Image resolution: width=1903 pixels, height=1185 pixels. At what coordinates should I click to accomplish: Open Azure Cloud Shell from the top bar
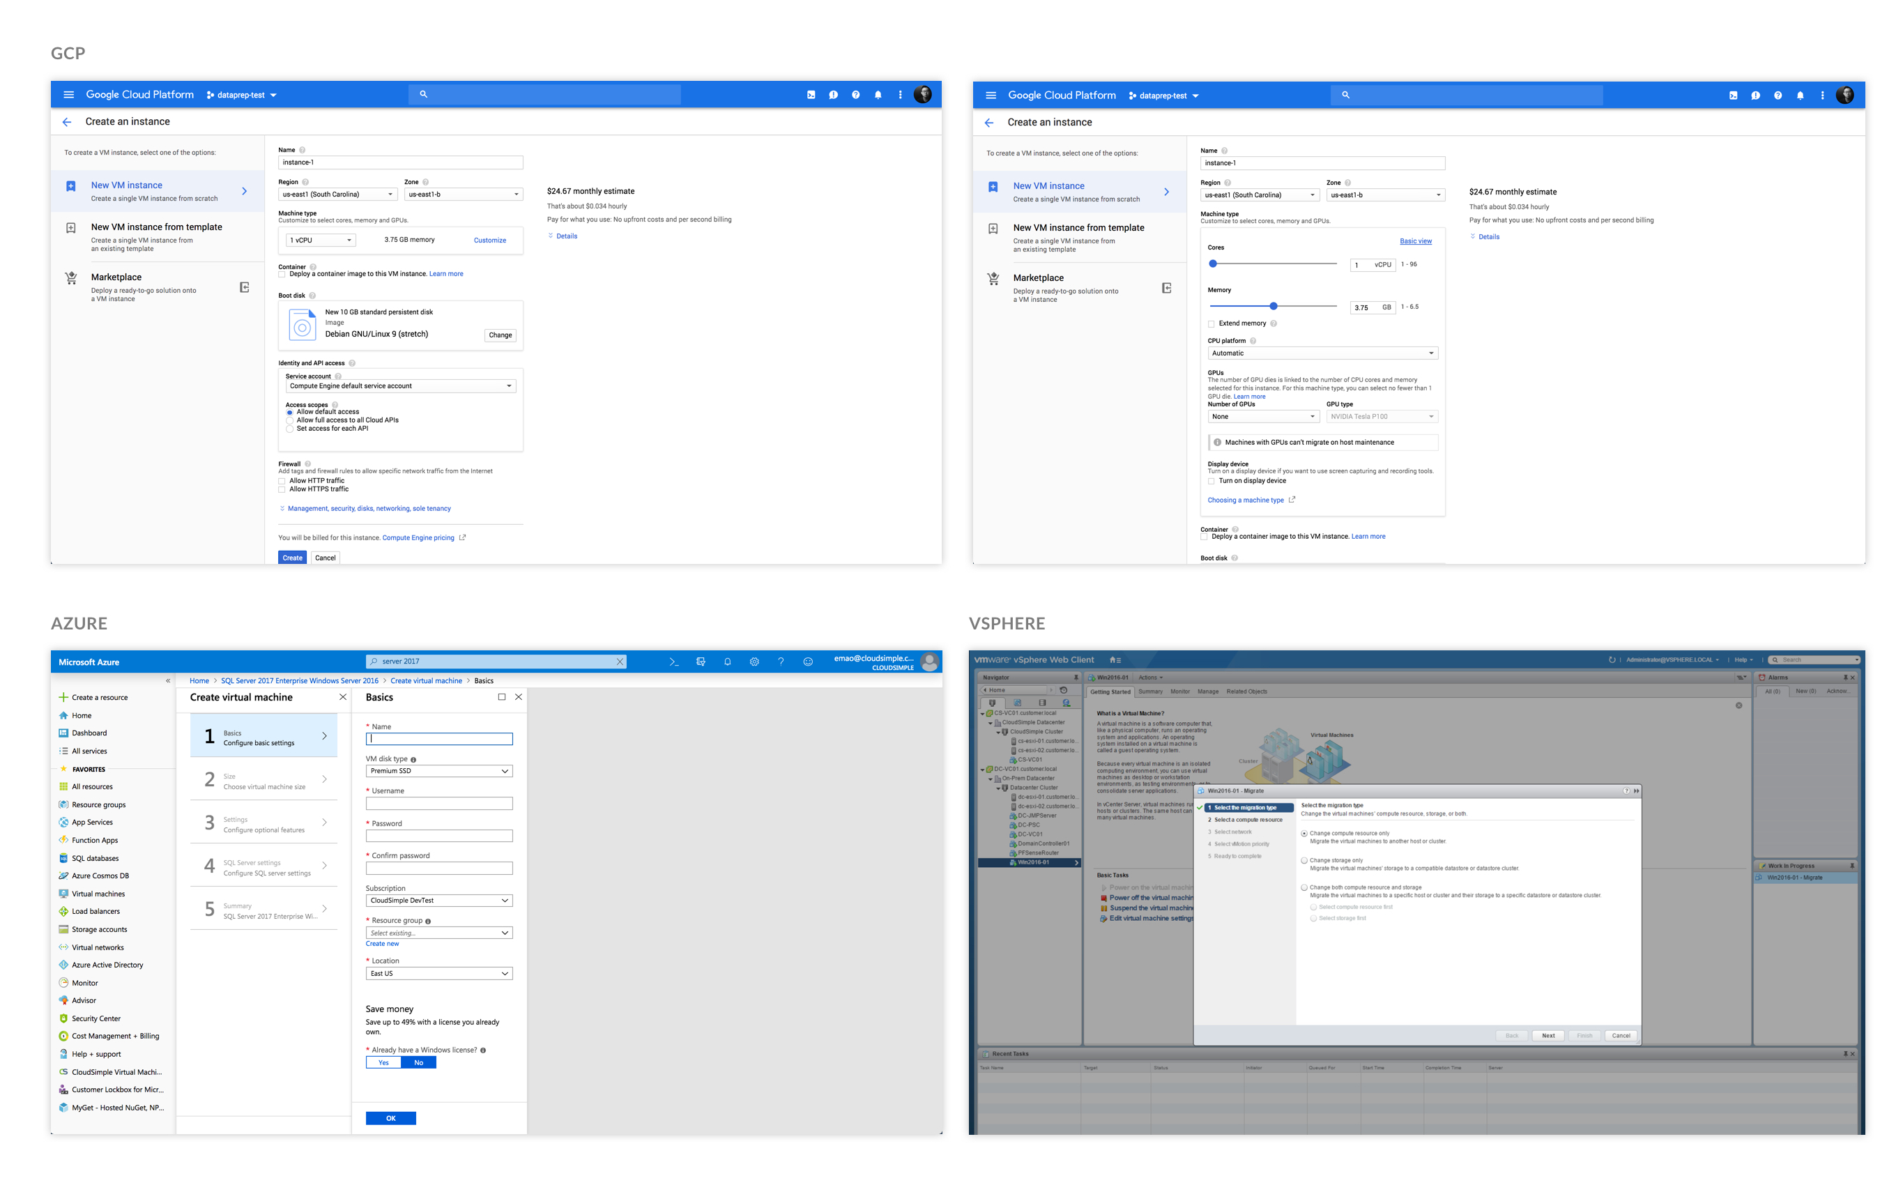pos(673,662)
